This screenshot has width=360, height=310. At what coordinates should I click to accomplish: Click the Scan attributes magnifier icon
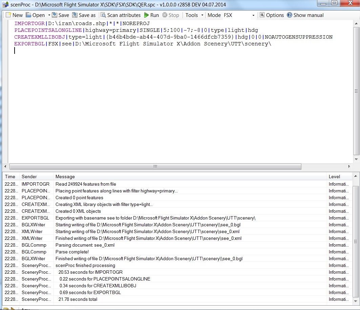click(x=103, y=15)
